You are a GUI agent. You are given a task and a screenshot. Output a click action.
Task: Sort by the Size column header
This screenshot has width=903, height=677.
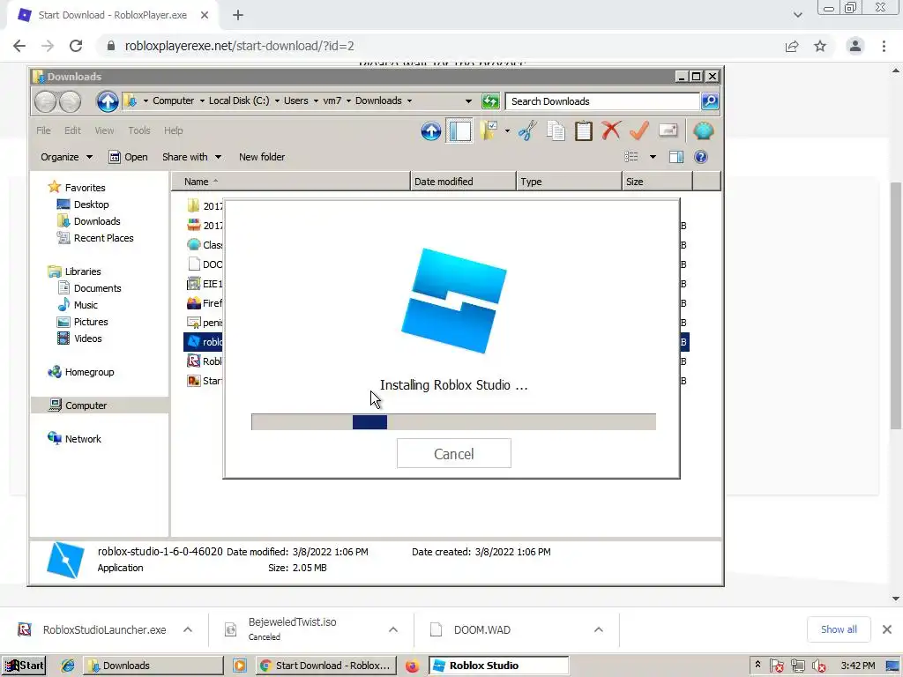(x=657, y=182)
